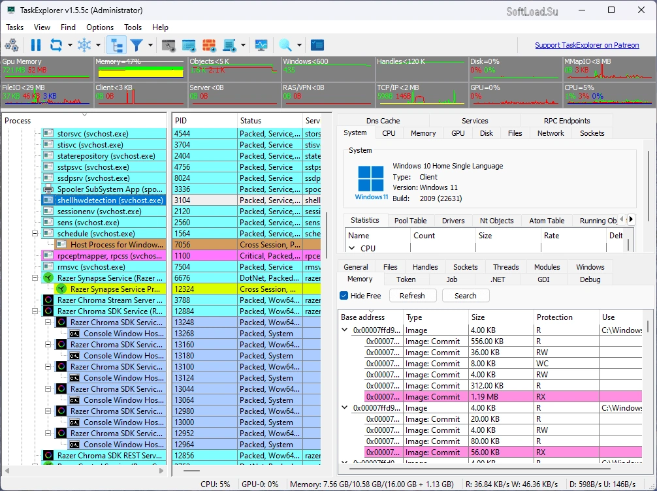The width and height of the screenshot is (657, 491).
Task: Open the View menu
Action: pos(42,27)
